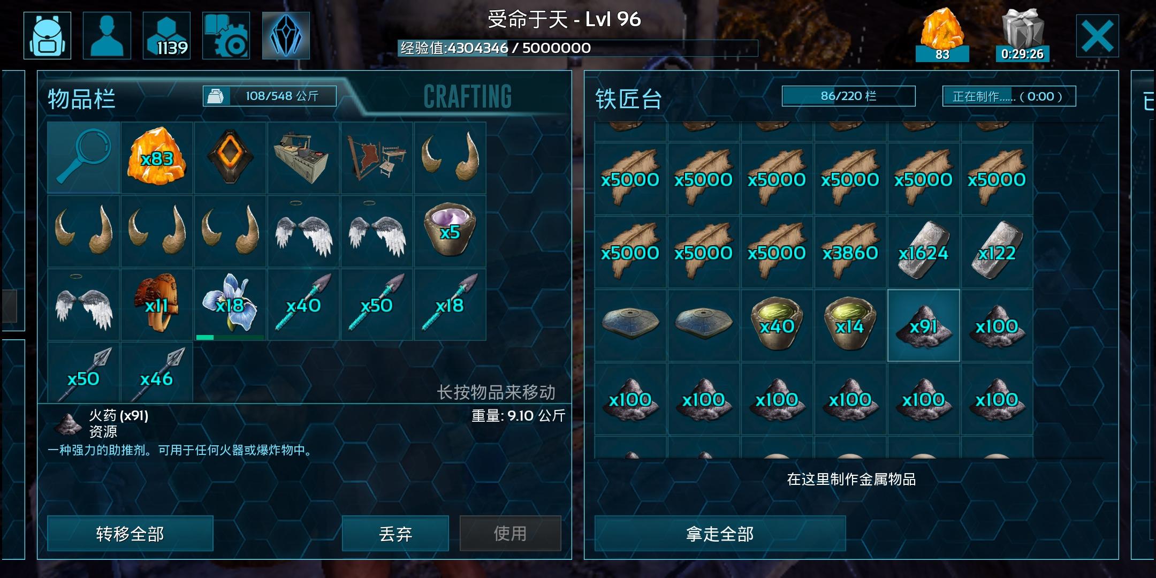The image size is (1156, 578).
Task: Switch to the 物品栏 inventory tab
Action: click(x=81, y=99)
